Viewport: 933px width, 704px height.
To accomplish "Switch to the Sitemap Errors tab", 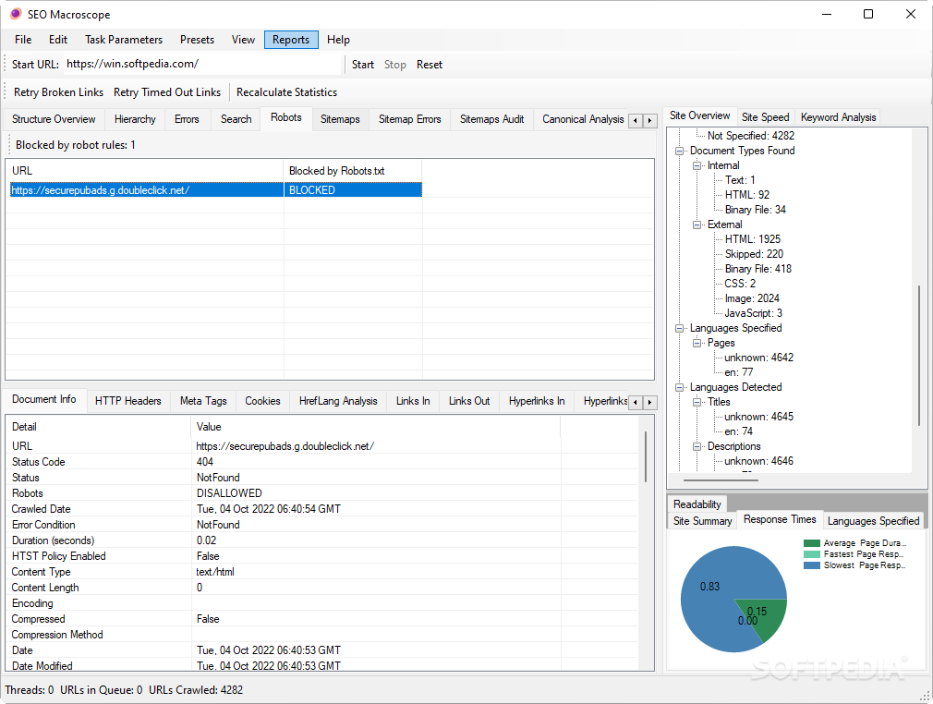I will pos(409,119).
